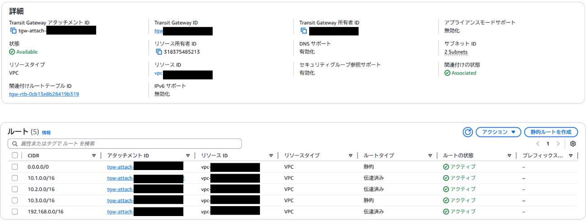Sort by ルートの状態 column arrow

(509, 156)
